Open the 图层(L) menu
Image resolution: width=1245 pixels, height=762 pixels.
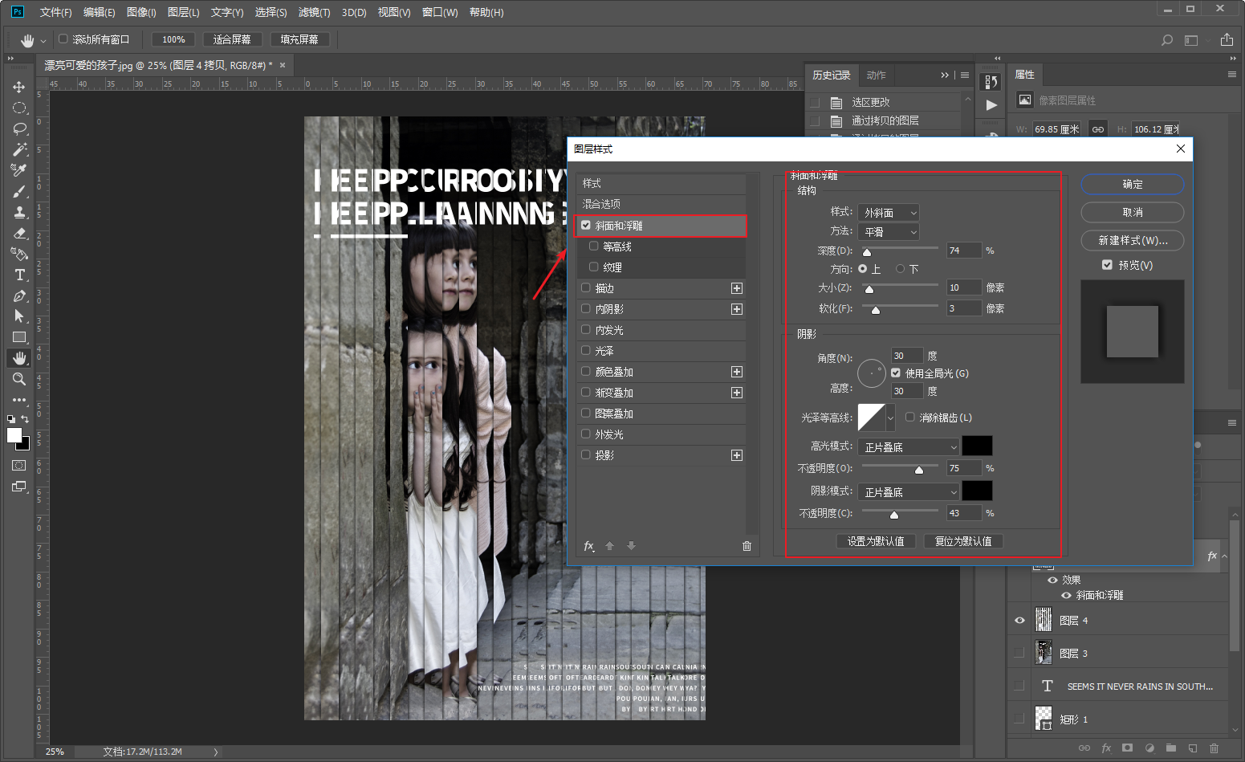(183, 13)
